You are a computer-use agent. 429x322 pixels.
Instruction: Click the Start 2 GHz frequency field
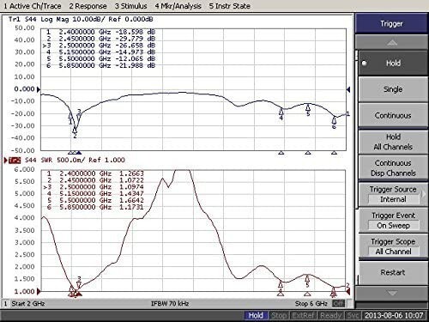pos(28,304)
